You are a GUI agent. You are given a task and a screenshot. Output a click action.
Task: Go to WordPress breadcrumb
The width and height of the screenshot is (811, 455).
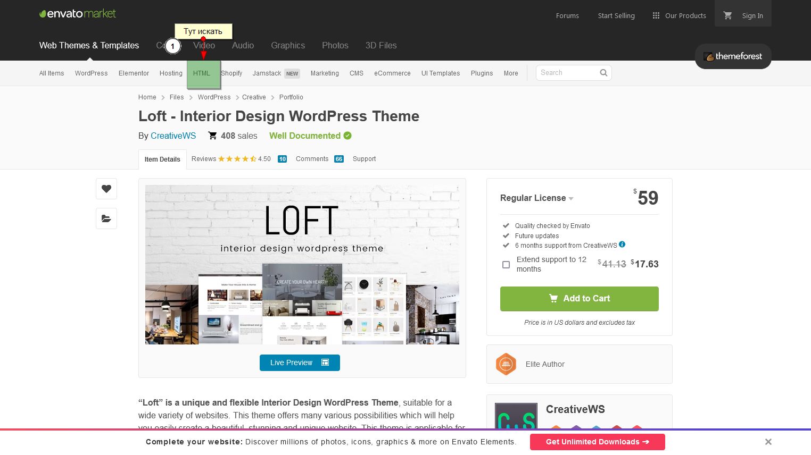click(x=214, y=97)
